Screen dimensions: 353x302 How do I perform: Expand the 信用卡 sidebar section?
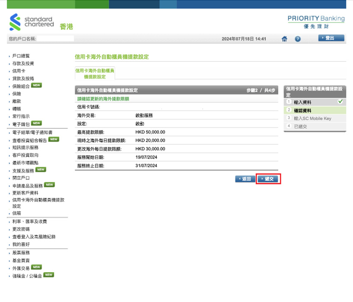pos(19,71)
